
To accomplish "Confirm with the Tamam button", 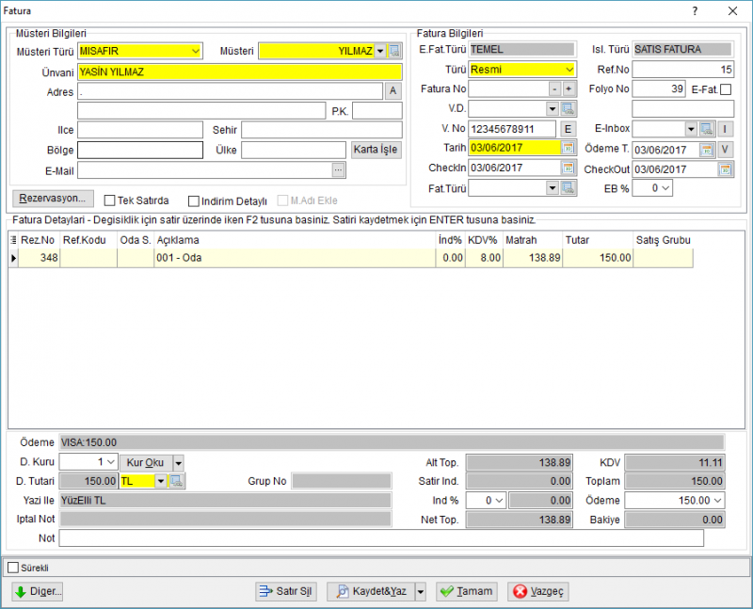I will point(466,591).
